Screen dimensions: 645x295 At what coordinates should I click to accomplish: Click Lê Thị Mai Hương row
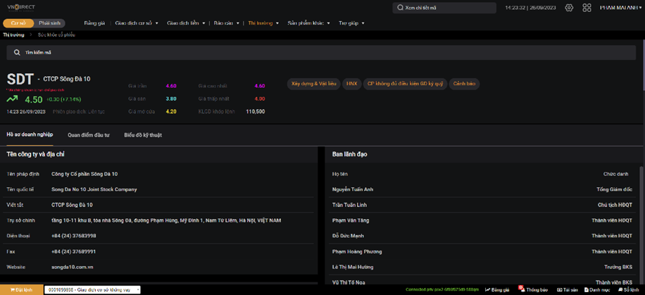click(x=482, y=267)
